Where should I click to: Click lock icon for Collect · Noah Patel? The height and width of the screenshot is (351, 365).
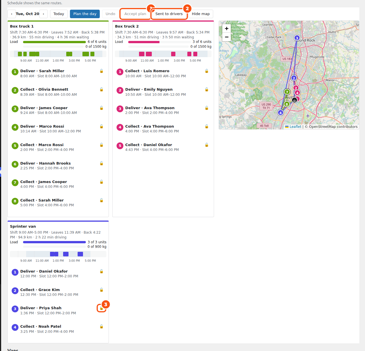pyautogui.click(x=101, y=327)
